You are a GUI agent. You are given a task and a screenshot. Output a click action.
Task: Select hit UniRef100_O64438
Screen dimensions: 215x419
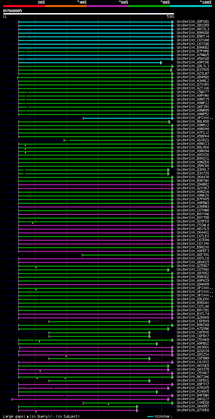pyautogui.click(x=193, y=177)
